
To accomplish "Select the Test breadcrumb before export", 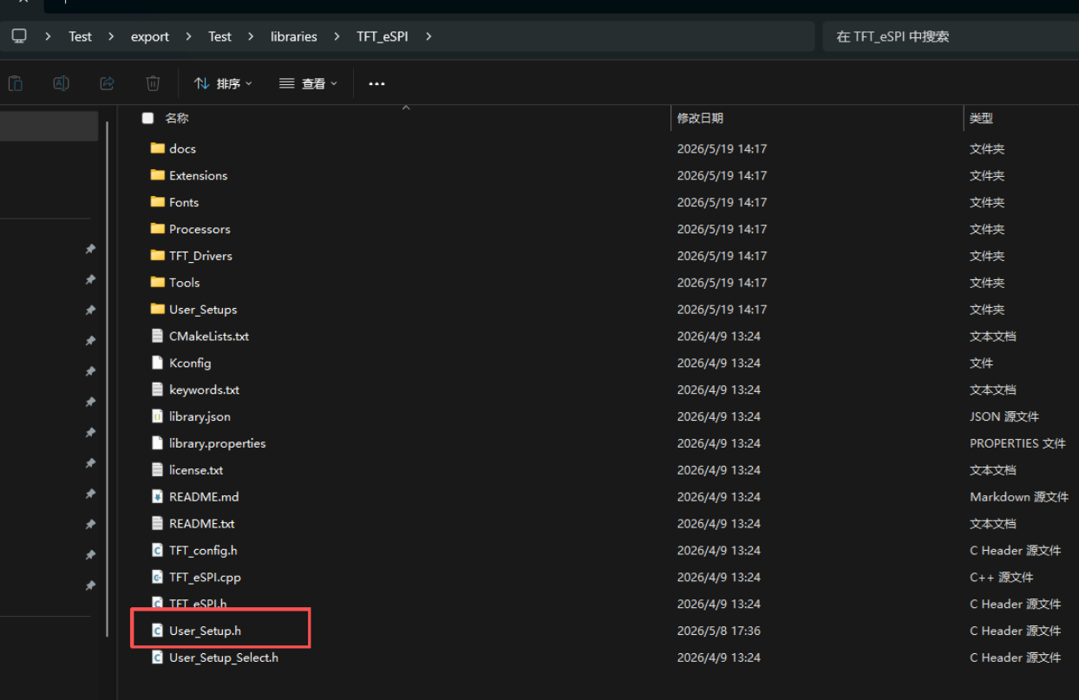I will point(80,36).
